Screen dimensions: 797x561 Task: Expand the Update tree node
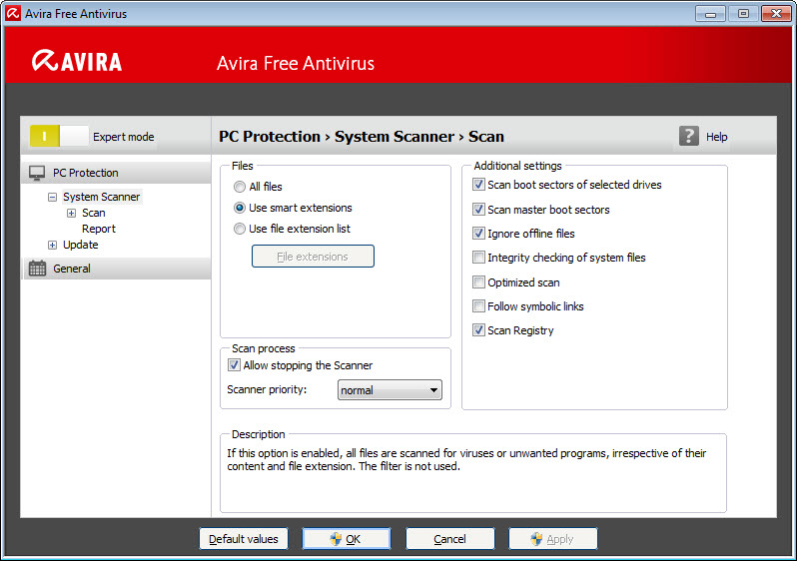(52, 245)
